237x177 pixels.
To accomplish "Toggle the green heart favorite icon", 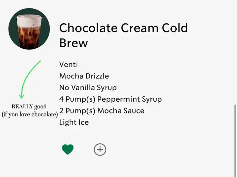I will [68, 149].
